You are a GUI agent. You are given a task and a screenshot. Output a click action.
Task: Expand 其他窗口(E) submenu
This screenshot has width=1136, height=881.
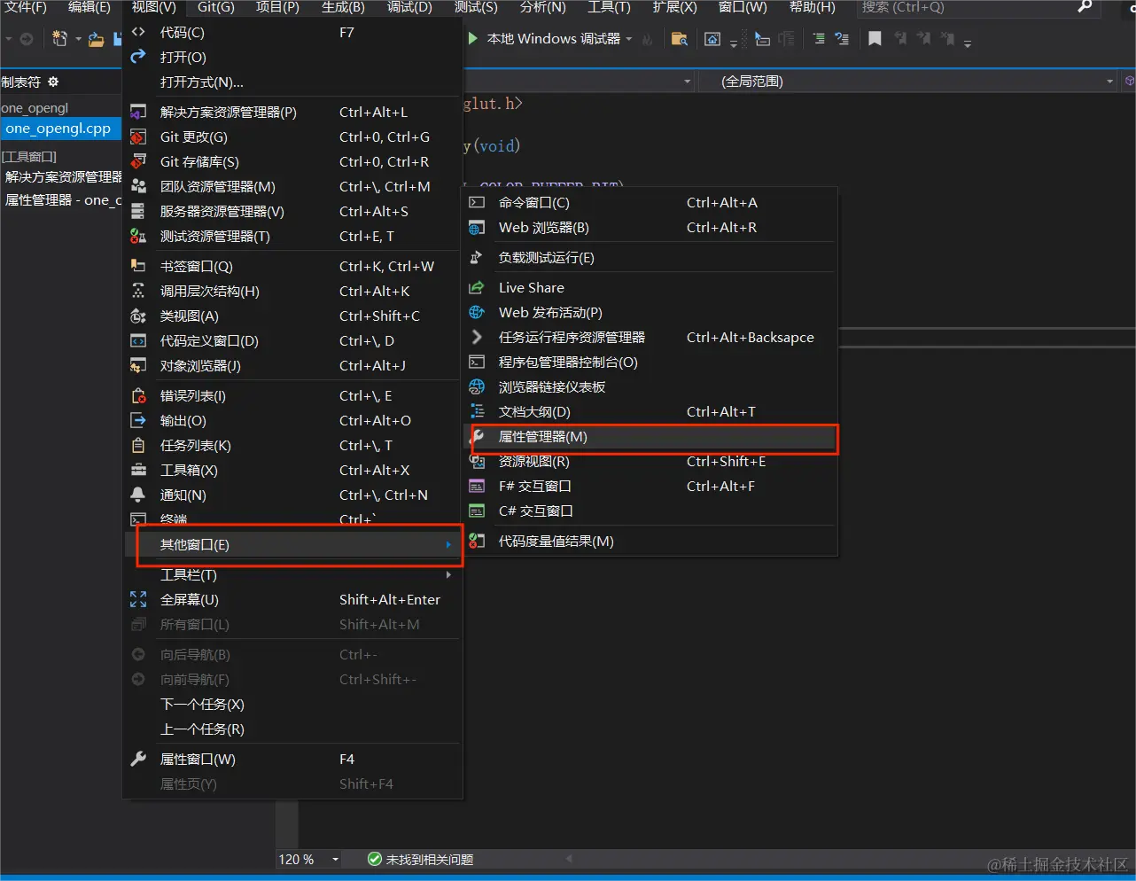point(293,545)
